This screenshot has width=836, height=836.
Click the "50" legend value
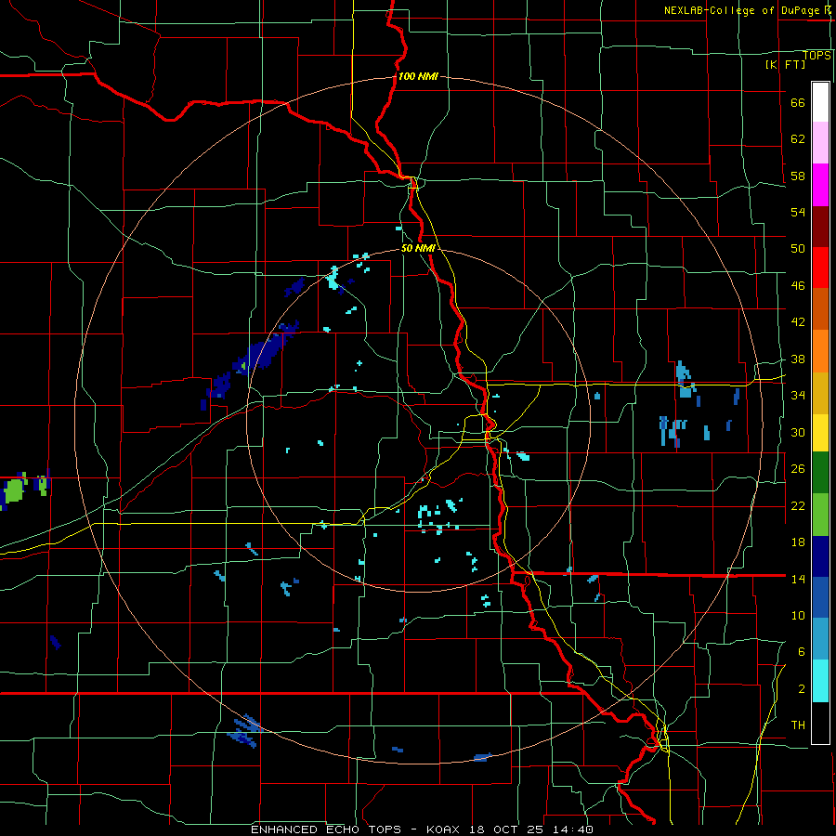click(x=798, y=249)
